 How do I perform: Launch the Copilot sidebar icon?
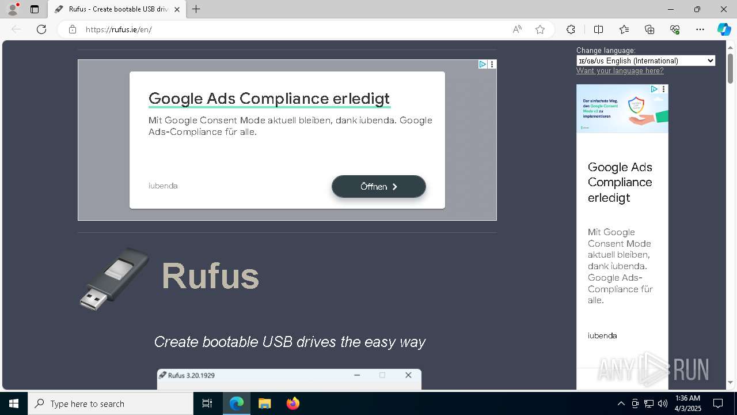tap(724, 29)
